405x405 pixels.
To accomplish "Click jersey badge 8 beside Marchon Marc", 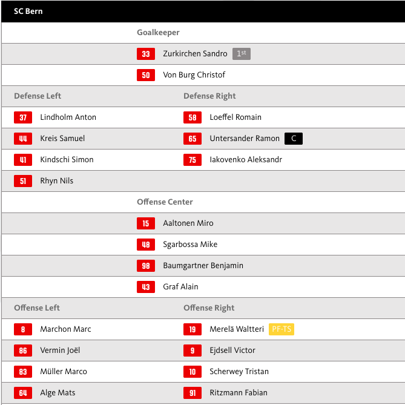I will pos(23,329).
